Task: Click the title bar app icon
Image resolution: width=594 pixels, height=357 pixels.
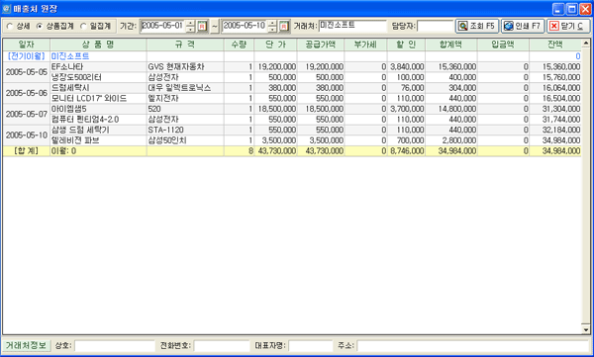Action: (x=7, y=8)
